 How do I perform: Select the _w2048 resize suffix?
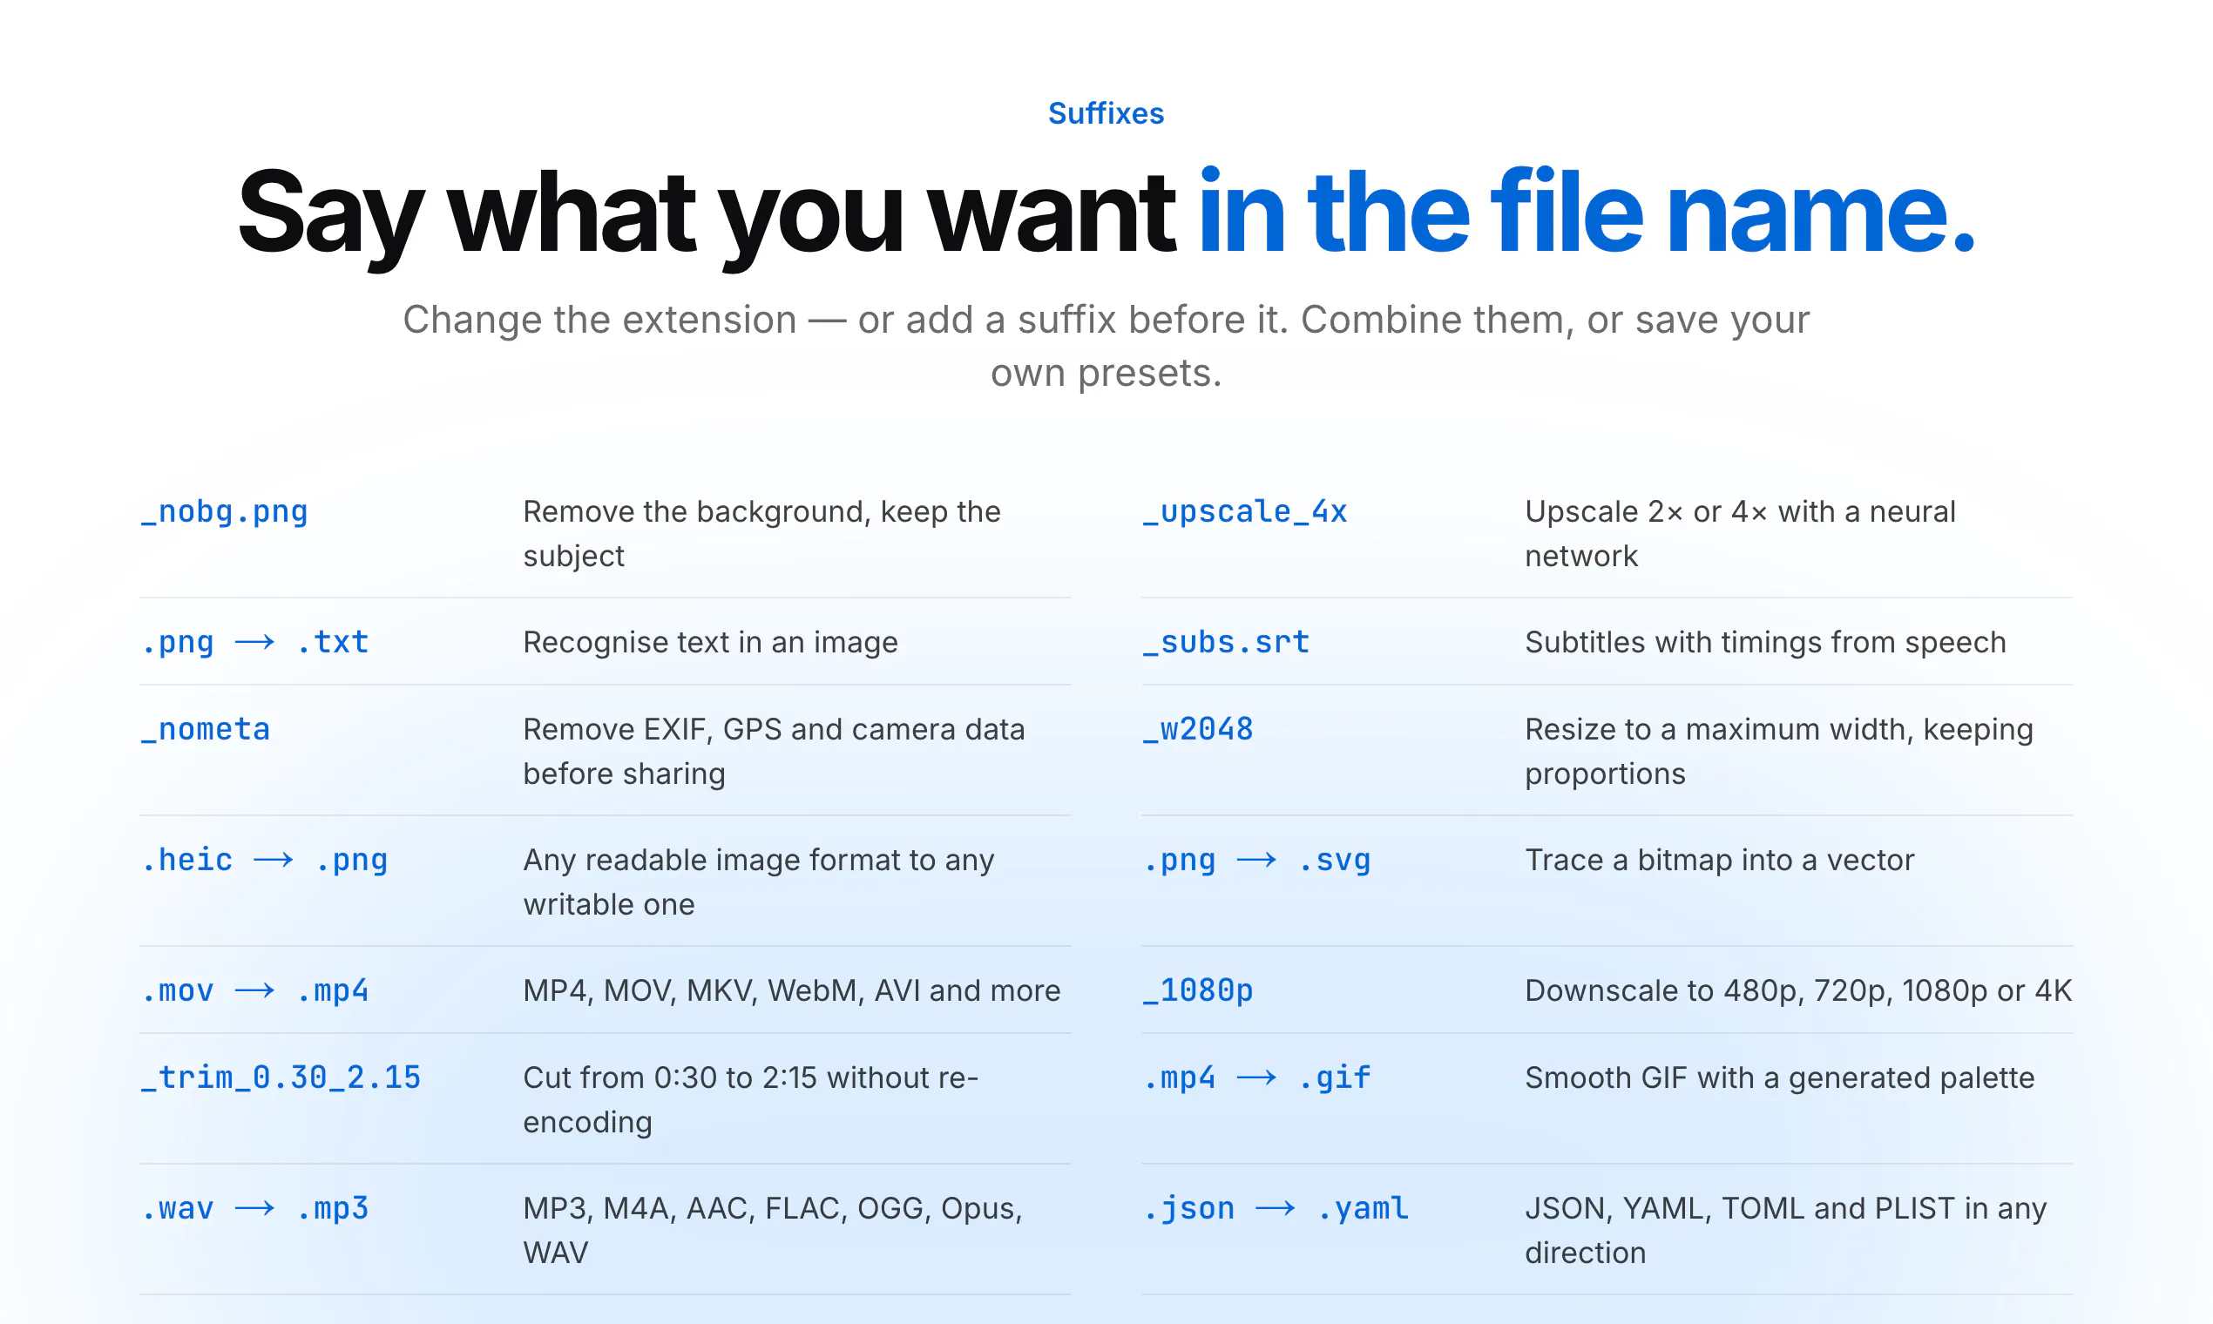tap(1197, 730)
